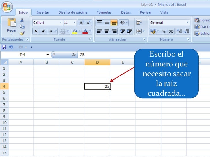Click merge and center icon
This screenshot has width=210, height=157.
click(x=139, y=31)
